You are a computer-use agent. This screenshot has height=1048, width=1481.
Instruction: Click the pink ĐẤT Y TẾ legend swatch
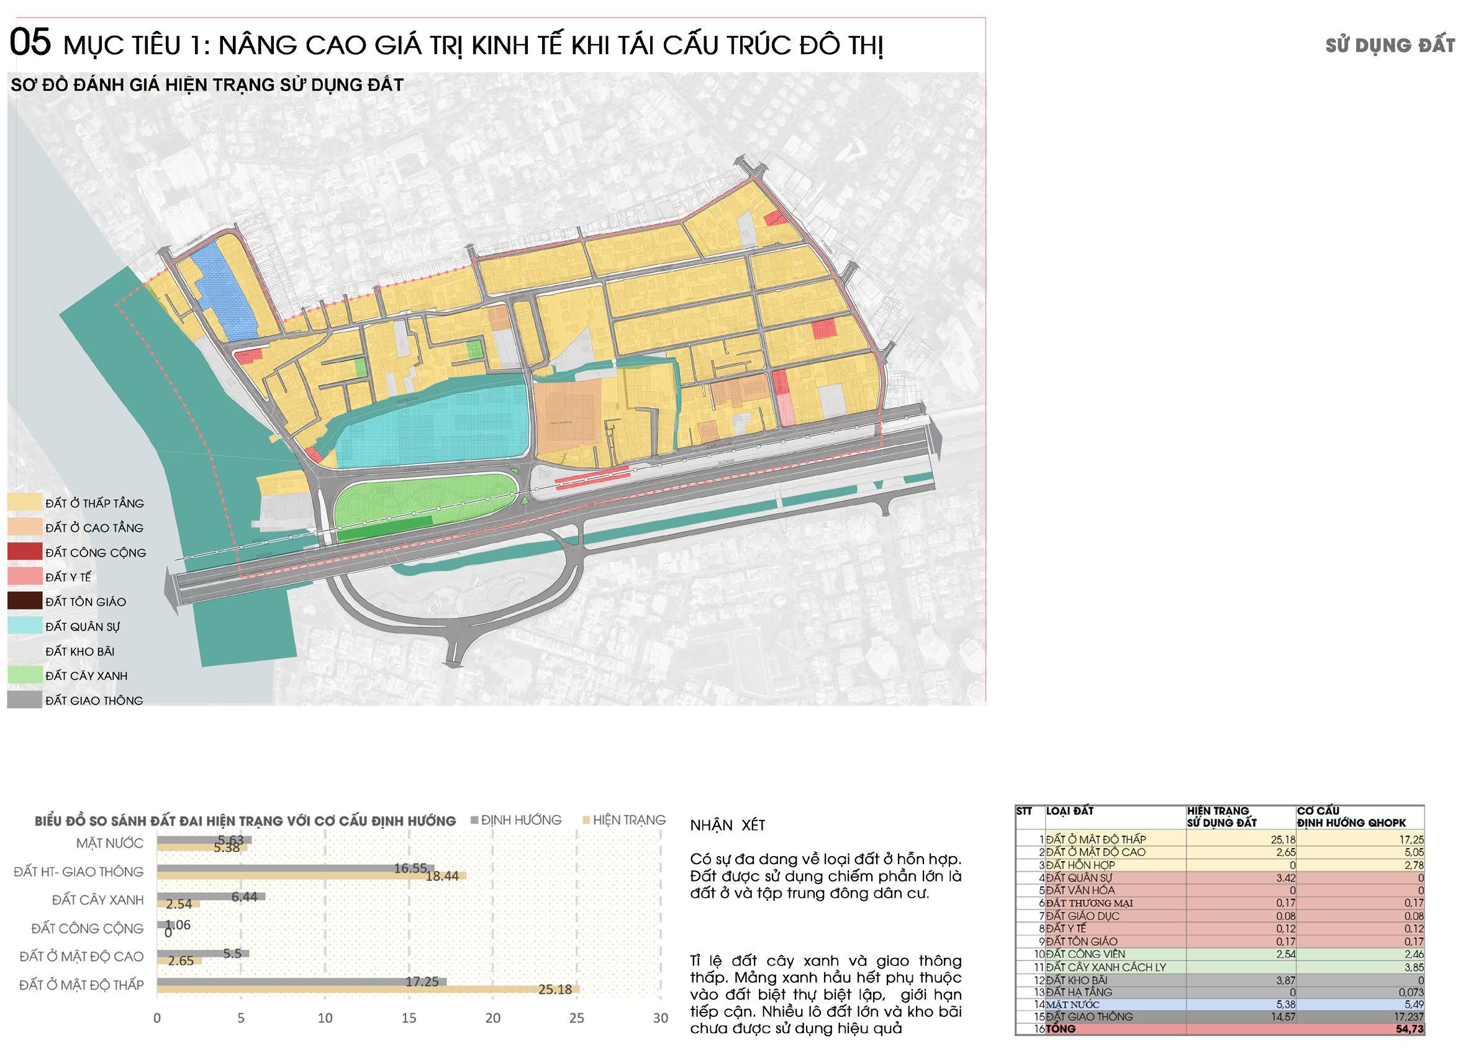(x=24, y=576)
